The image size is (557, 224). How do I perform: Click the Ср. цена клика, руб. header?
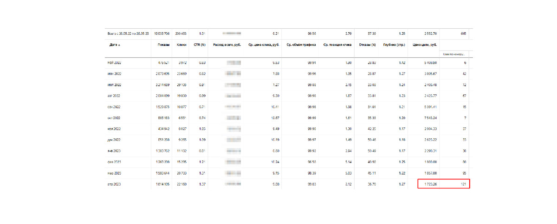263,45
